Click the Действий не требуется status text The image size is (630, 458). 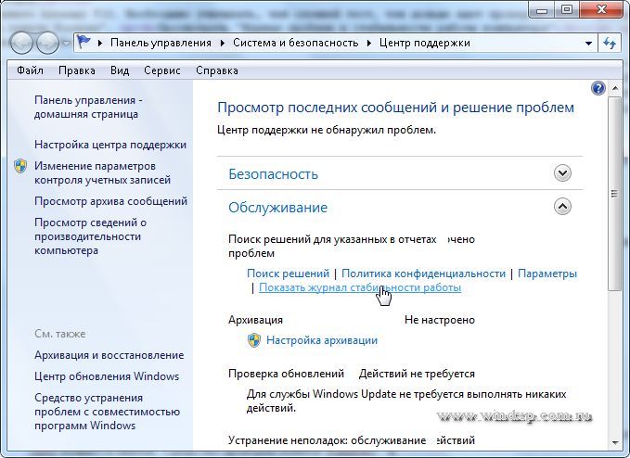[417, 374]
